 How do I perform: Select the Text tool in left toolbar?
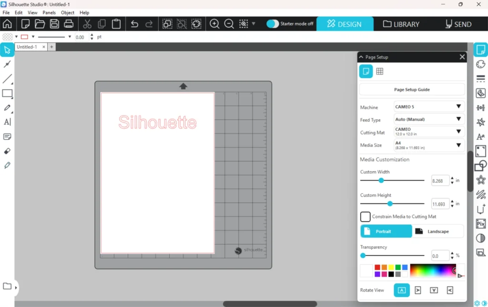pyautogui.click(x=7, y=122)
